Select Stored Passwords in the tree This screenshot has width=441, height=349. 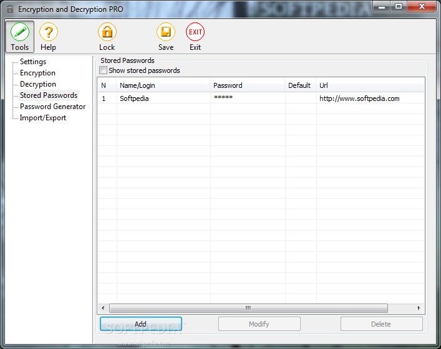tap(49, 95)
